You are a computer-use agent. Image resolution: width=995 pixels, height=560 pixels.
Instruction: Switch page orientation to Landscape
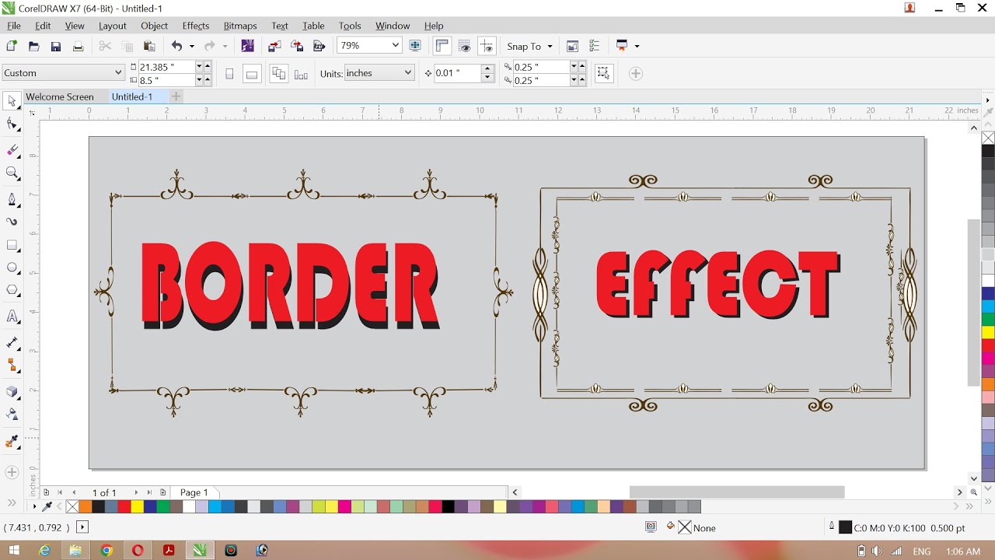252,74
